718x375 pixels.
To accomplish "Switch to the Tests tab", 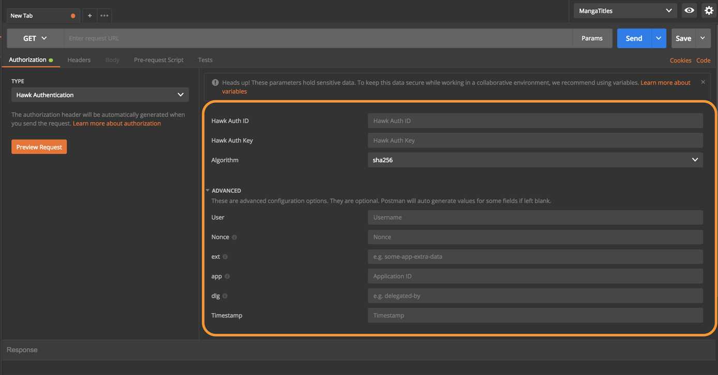I will point(205,60).
